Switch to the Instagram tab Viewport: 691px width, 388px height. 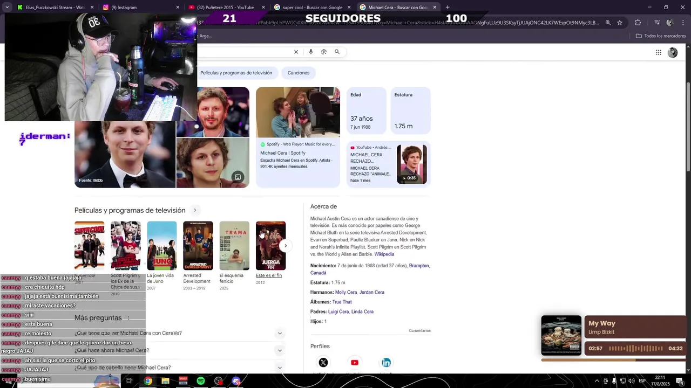click(141, 7)
